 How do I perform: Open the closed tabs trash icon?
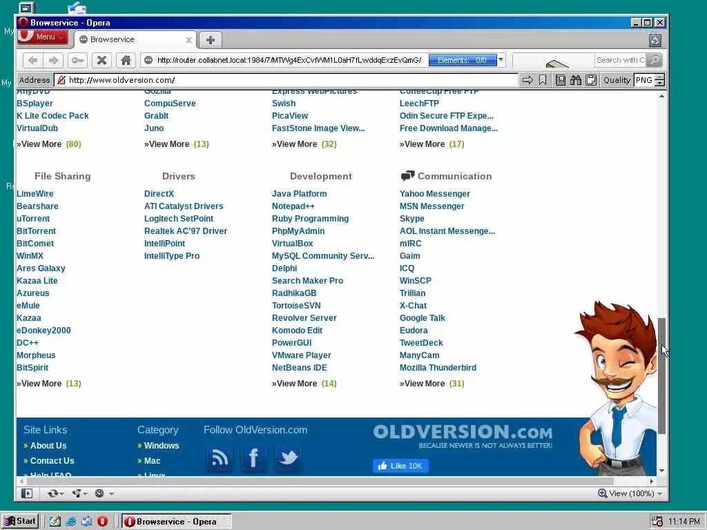(x=655, y=40)
